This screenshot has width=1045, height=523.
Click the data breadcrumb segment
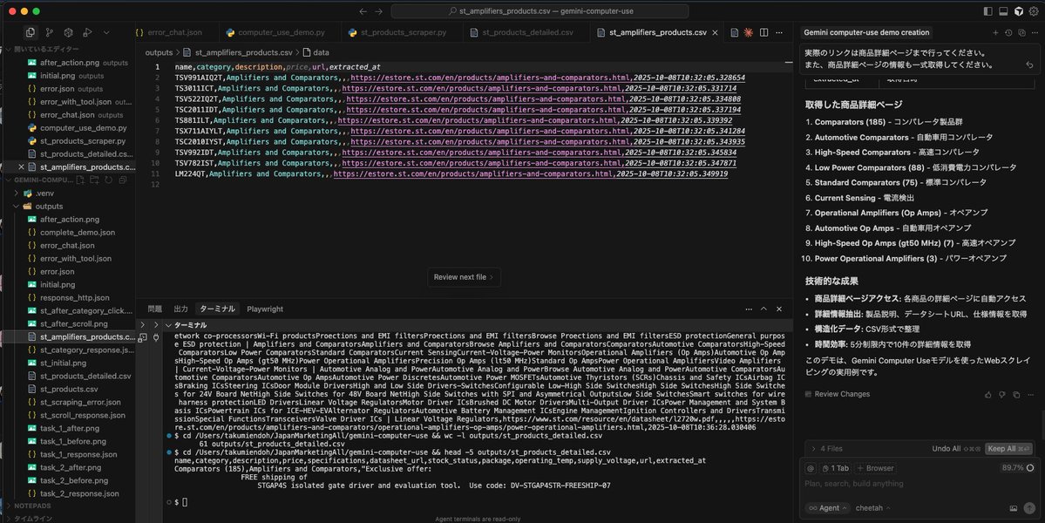[x=321, y=52]
